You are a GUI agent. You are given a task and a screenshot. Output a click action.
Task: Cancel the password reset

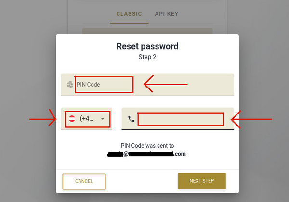coord(84,181)
